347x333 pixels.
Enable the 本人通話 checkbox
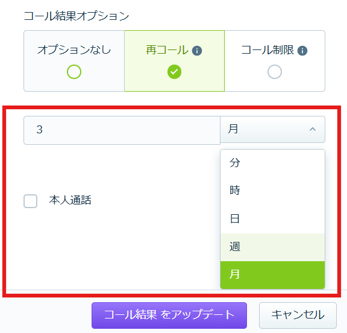(30, 201)
